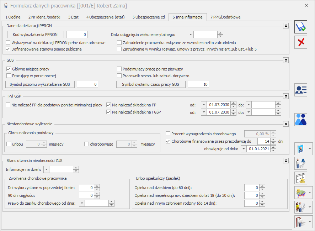
Task: Collapse the GUS section
Action: [x=286, y=60]
